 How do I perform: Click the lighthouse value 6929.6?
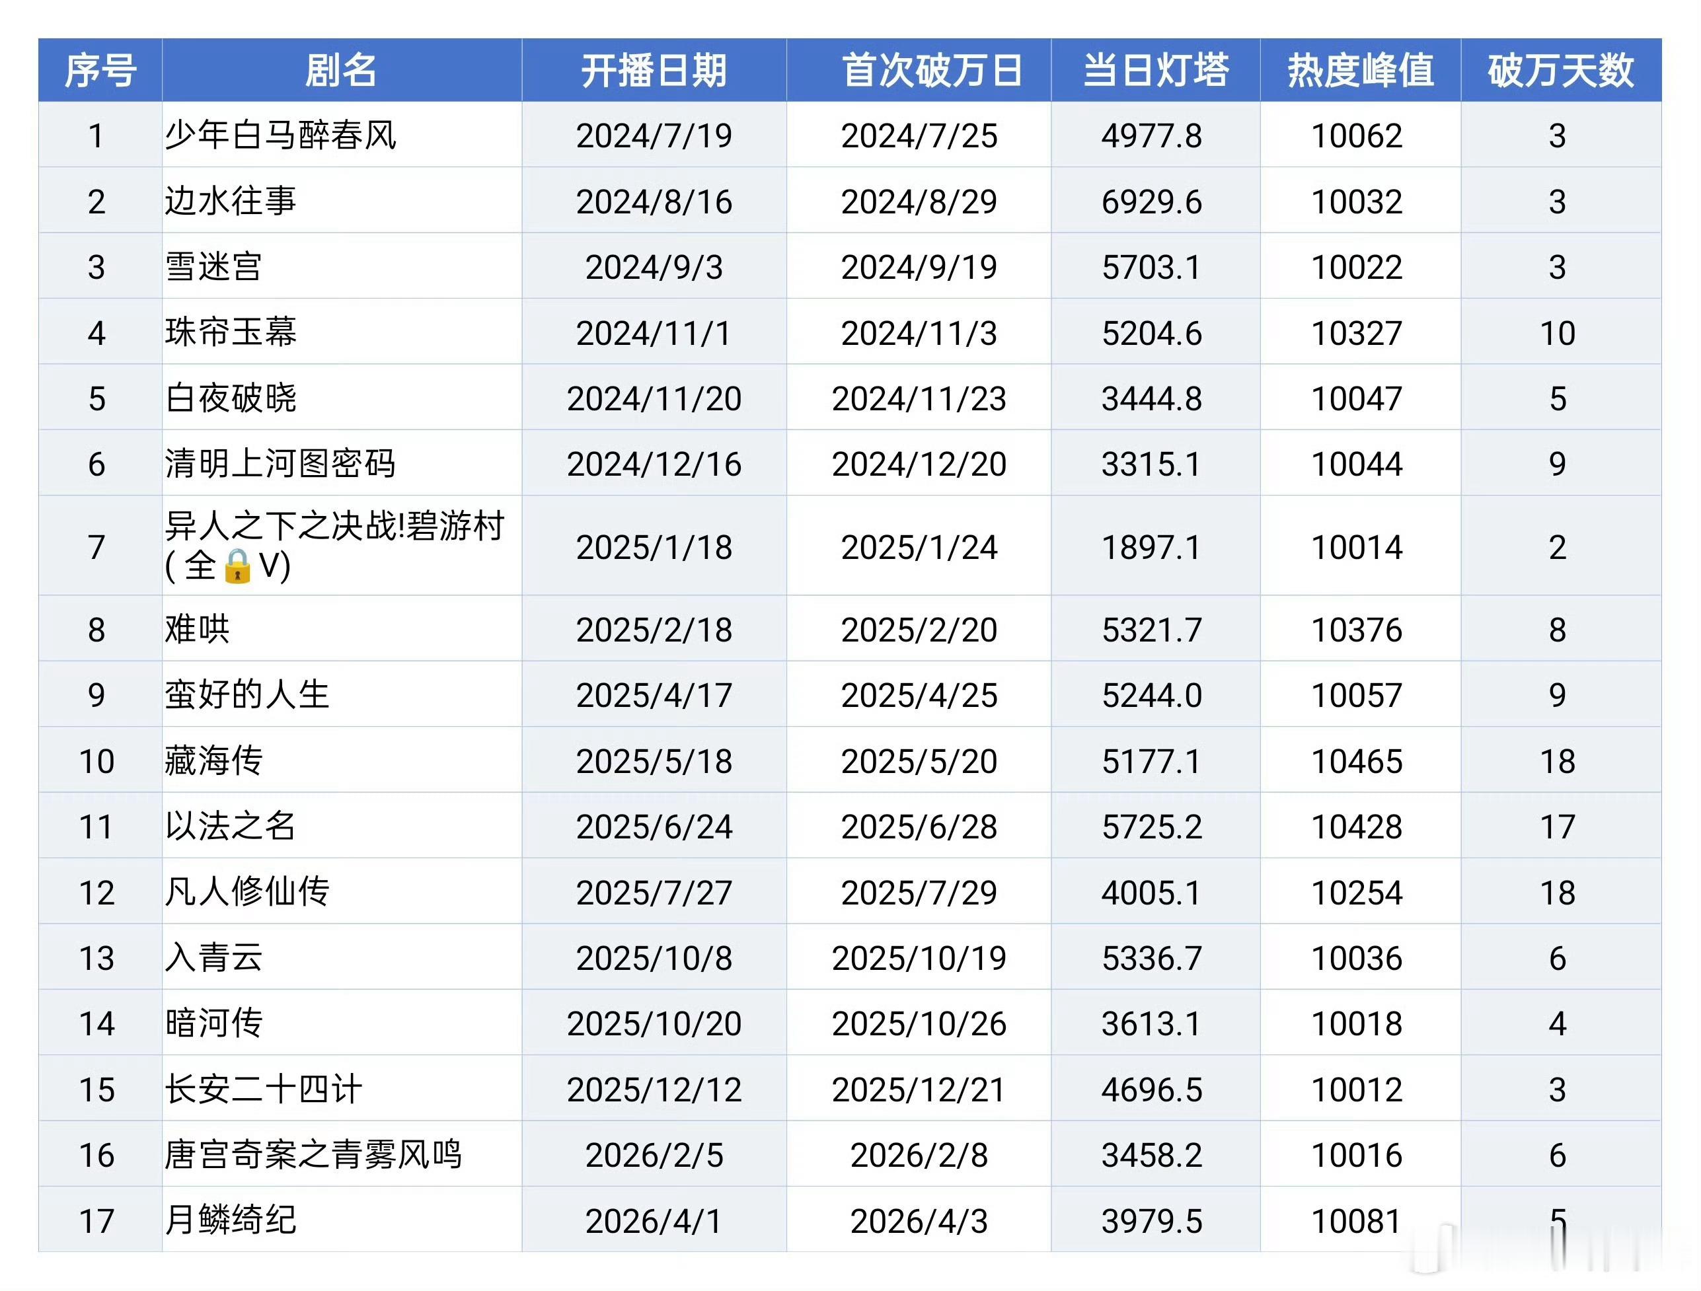point(1151,202)
